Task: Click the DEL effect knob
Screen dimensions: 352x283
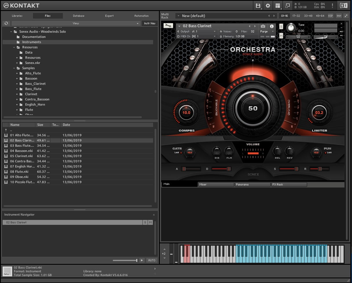Action: tap(277, 151)
